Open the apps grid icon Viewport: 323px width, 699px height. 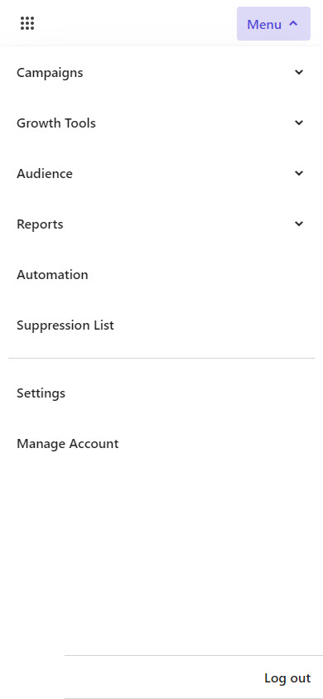click(27, 23)
